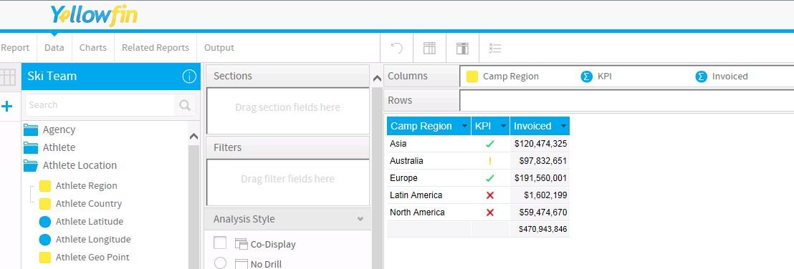This screenshot has width=794, height=269.
Task: Click the Columns label
Action: [408, 77]
